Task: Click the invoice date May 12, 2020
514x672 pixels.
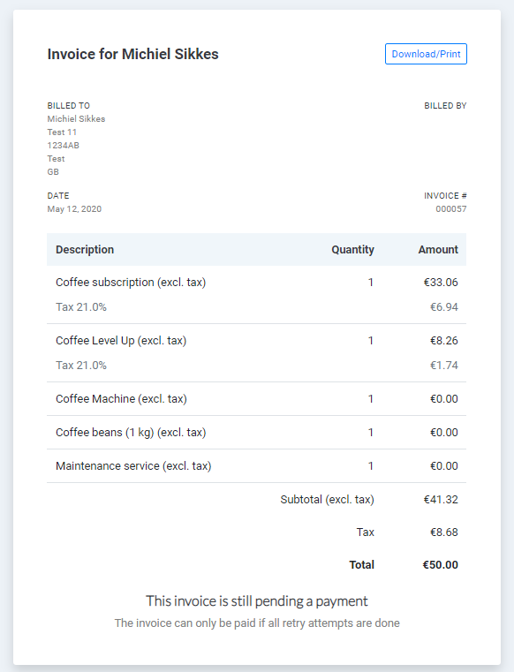Action: (74, 209)
